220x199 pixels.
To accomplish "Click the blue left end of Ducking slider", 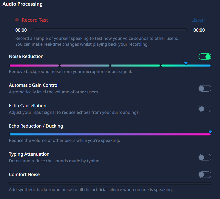I will tap(12, 134).
